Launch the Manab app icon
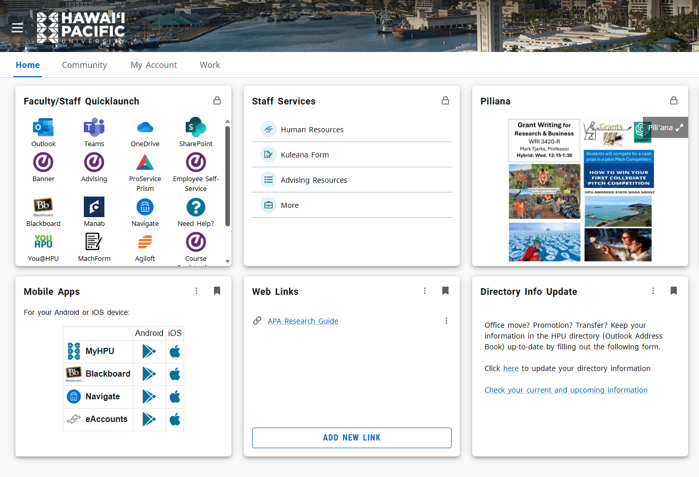 point(94,207)
